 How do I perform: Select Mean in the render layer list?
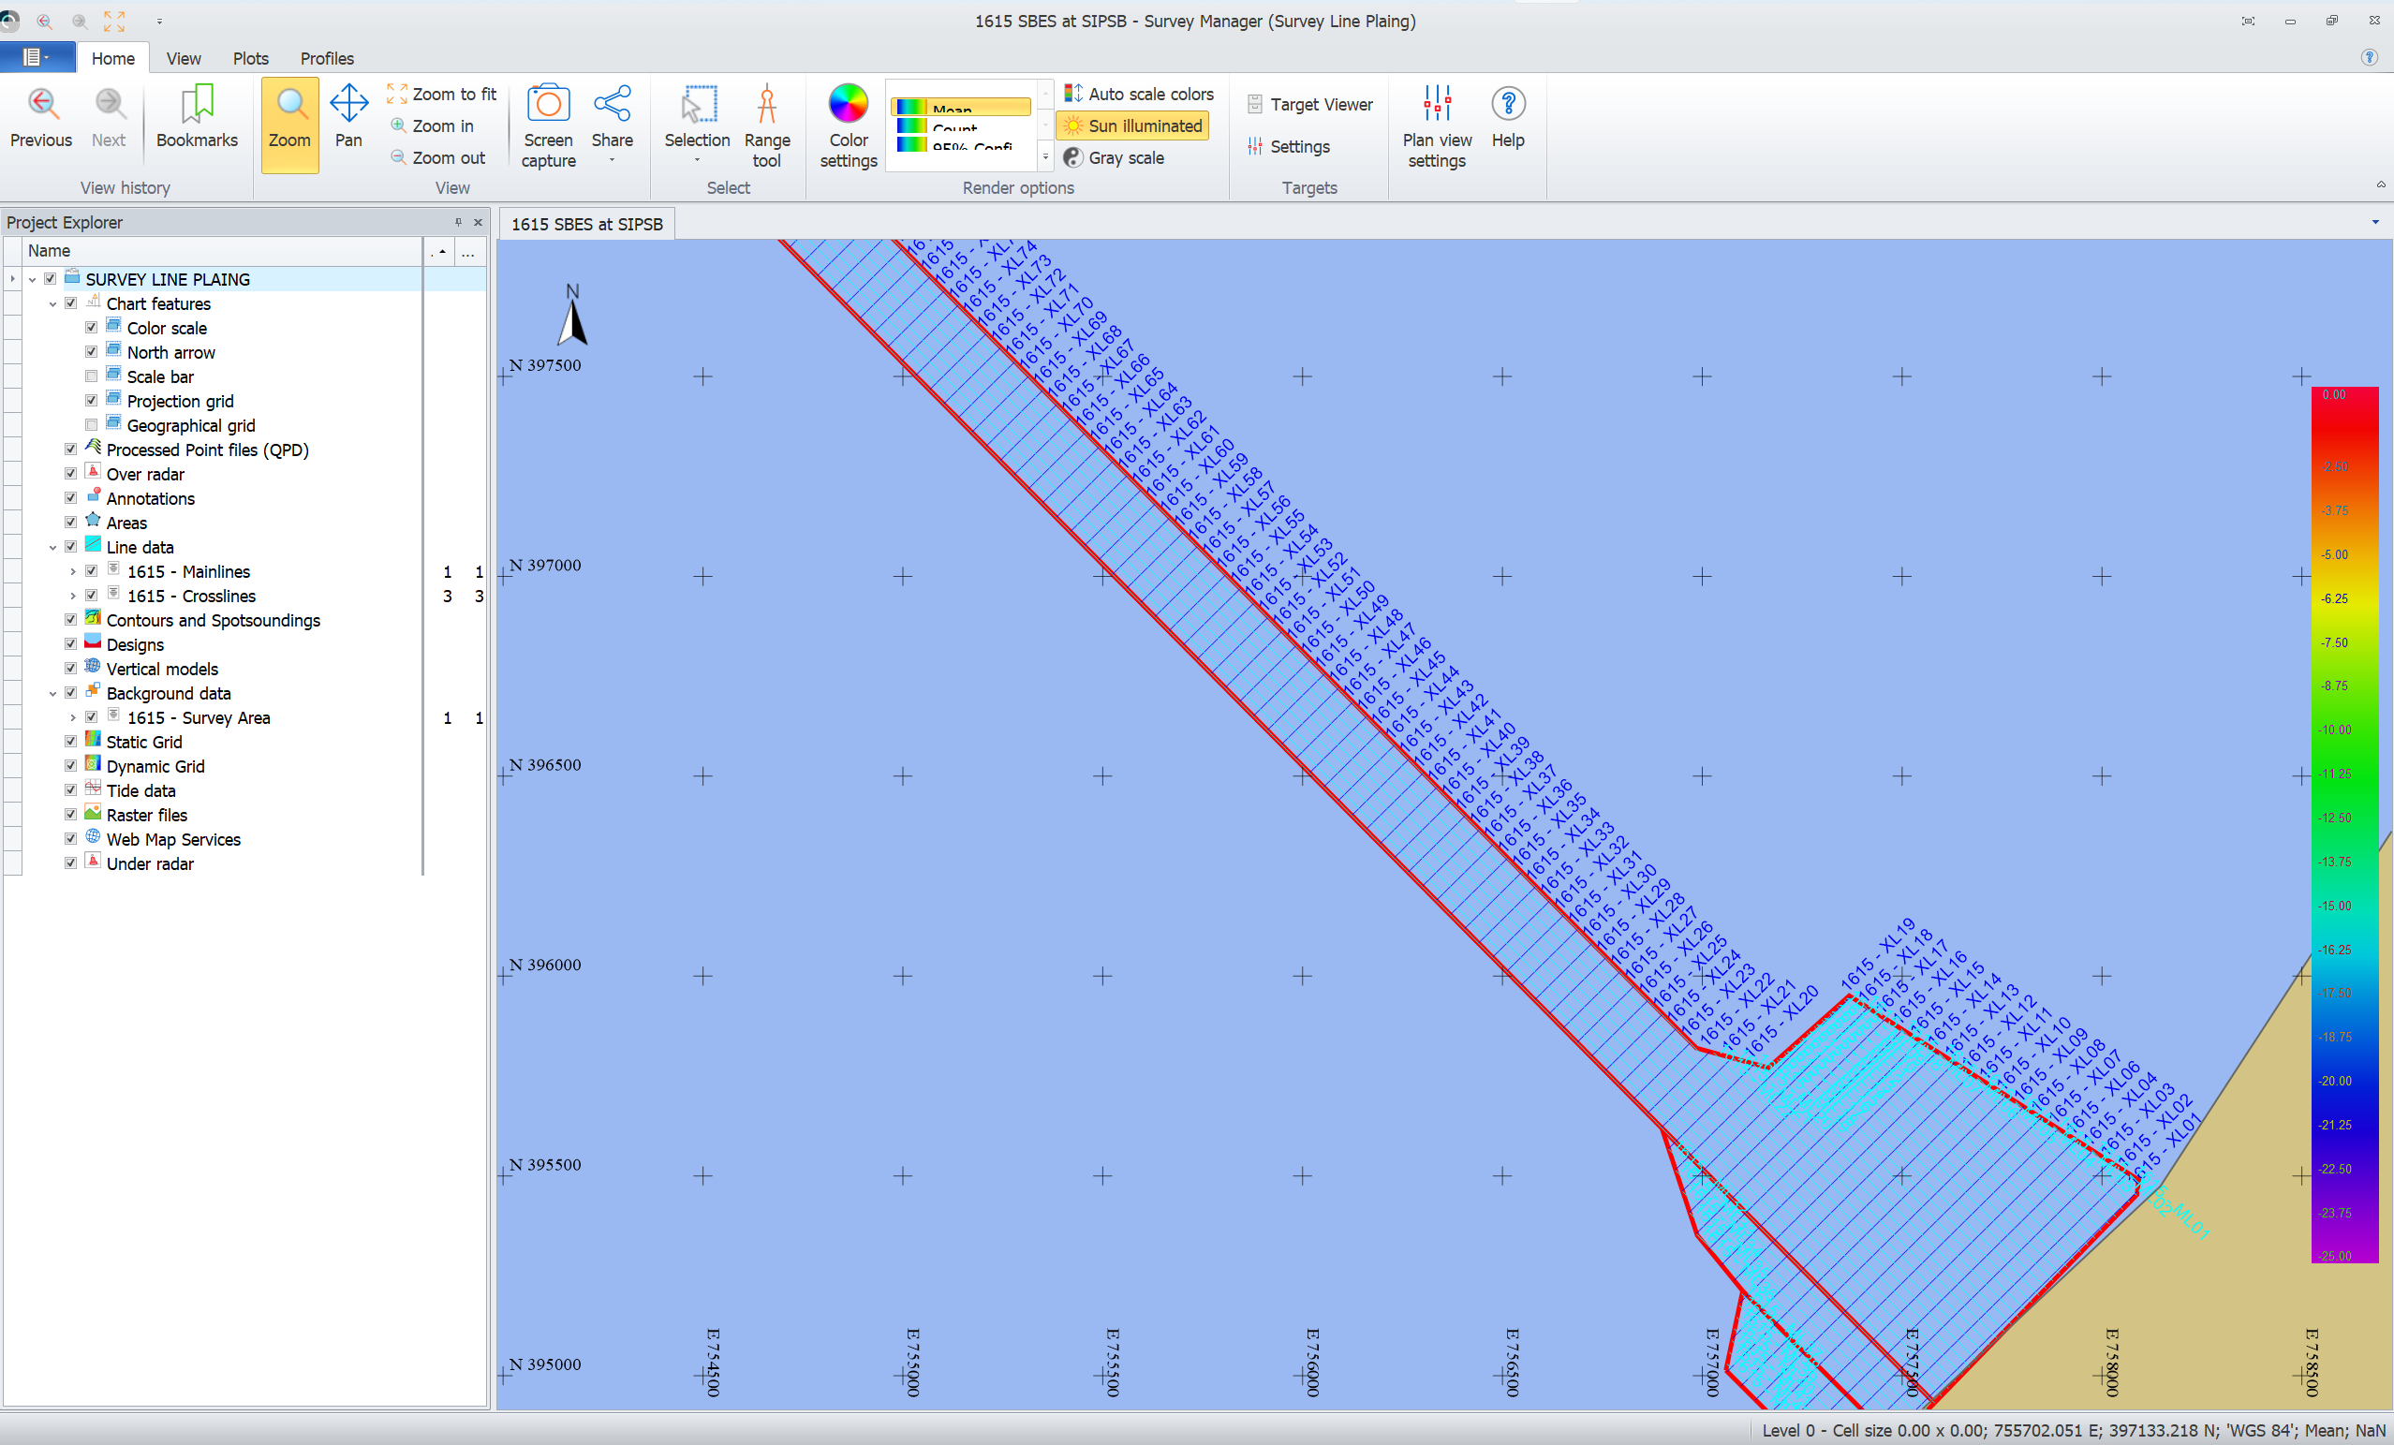(963, 107)
